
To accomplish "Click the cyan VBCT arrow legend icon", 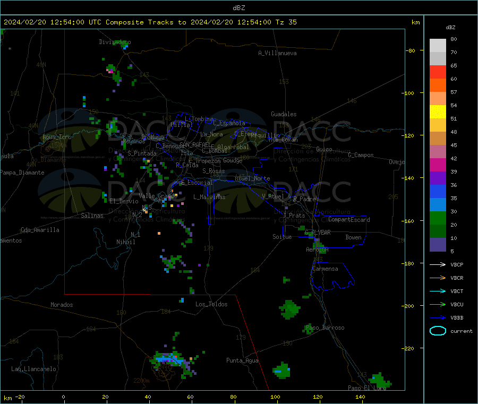I will [438, 291].
